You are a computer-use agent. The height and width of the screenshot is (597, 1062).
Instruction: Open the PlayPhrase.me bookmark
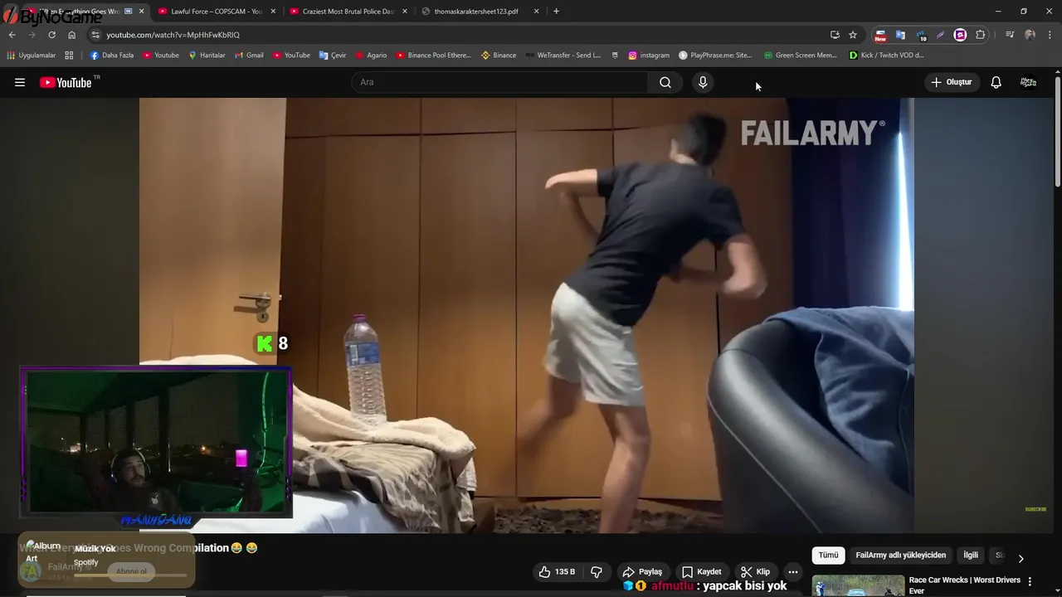click(x=714, y=56)
